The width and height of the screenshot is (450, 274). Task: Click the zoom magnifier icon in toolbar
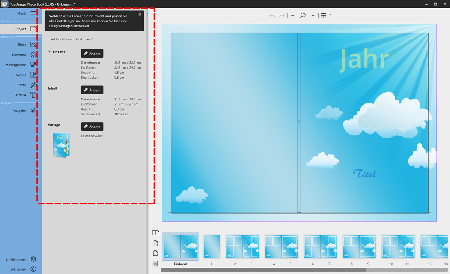pyautogui.click(x=303, y=15)
